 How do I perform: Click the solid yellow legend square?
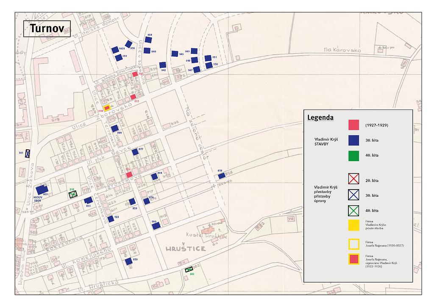point(353,225)
